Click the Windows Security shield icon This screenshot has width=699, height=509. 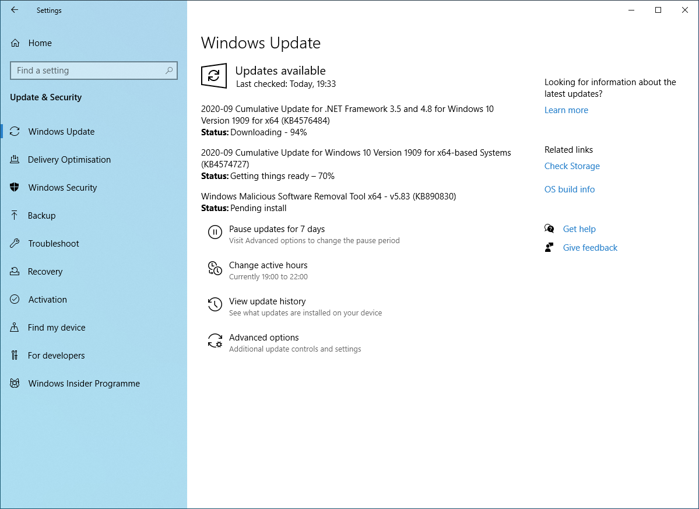15,187
